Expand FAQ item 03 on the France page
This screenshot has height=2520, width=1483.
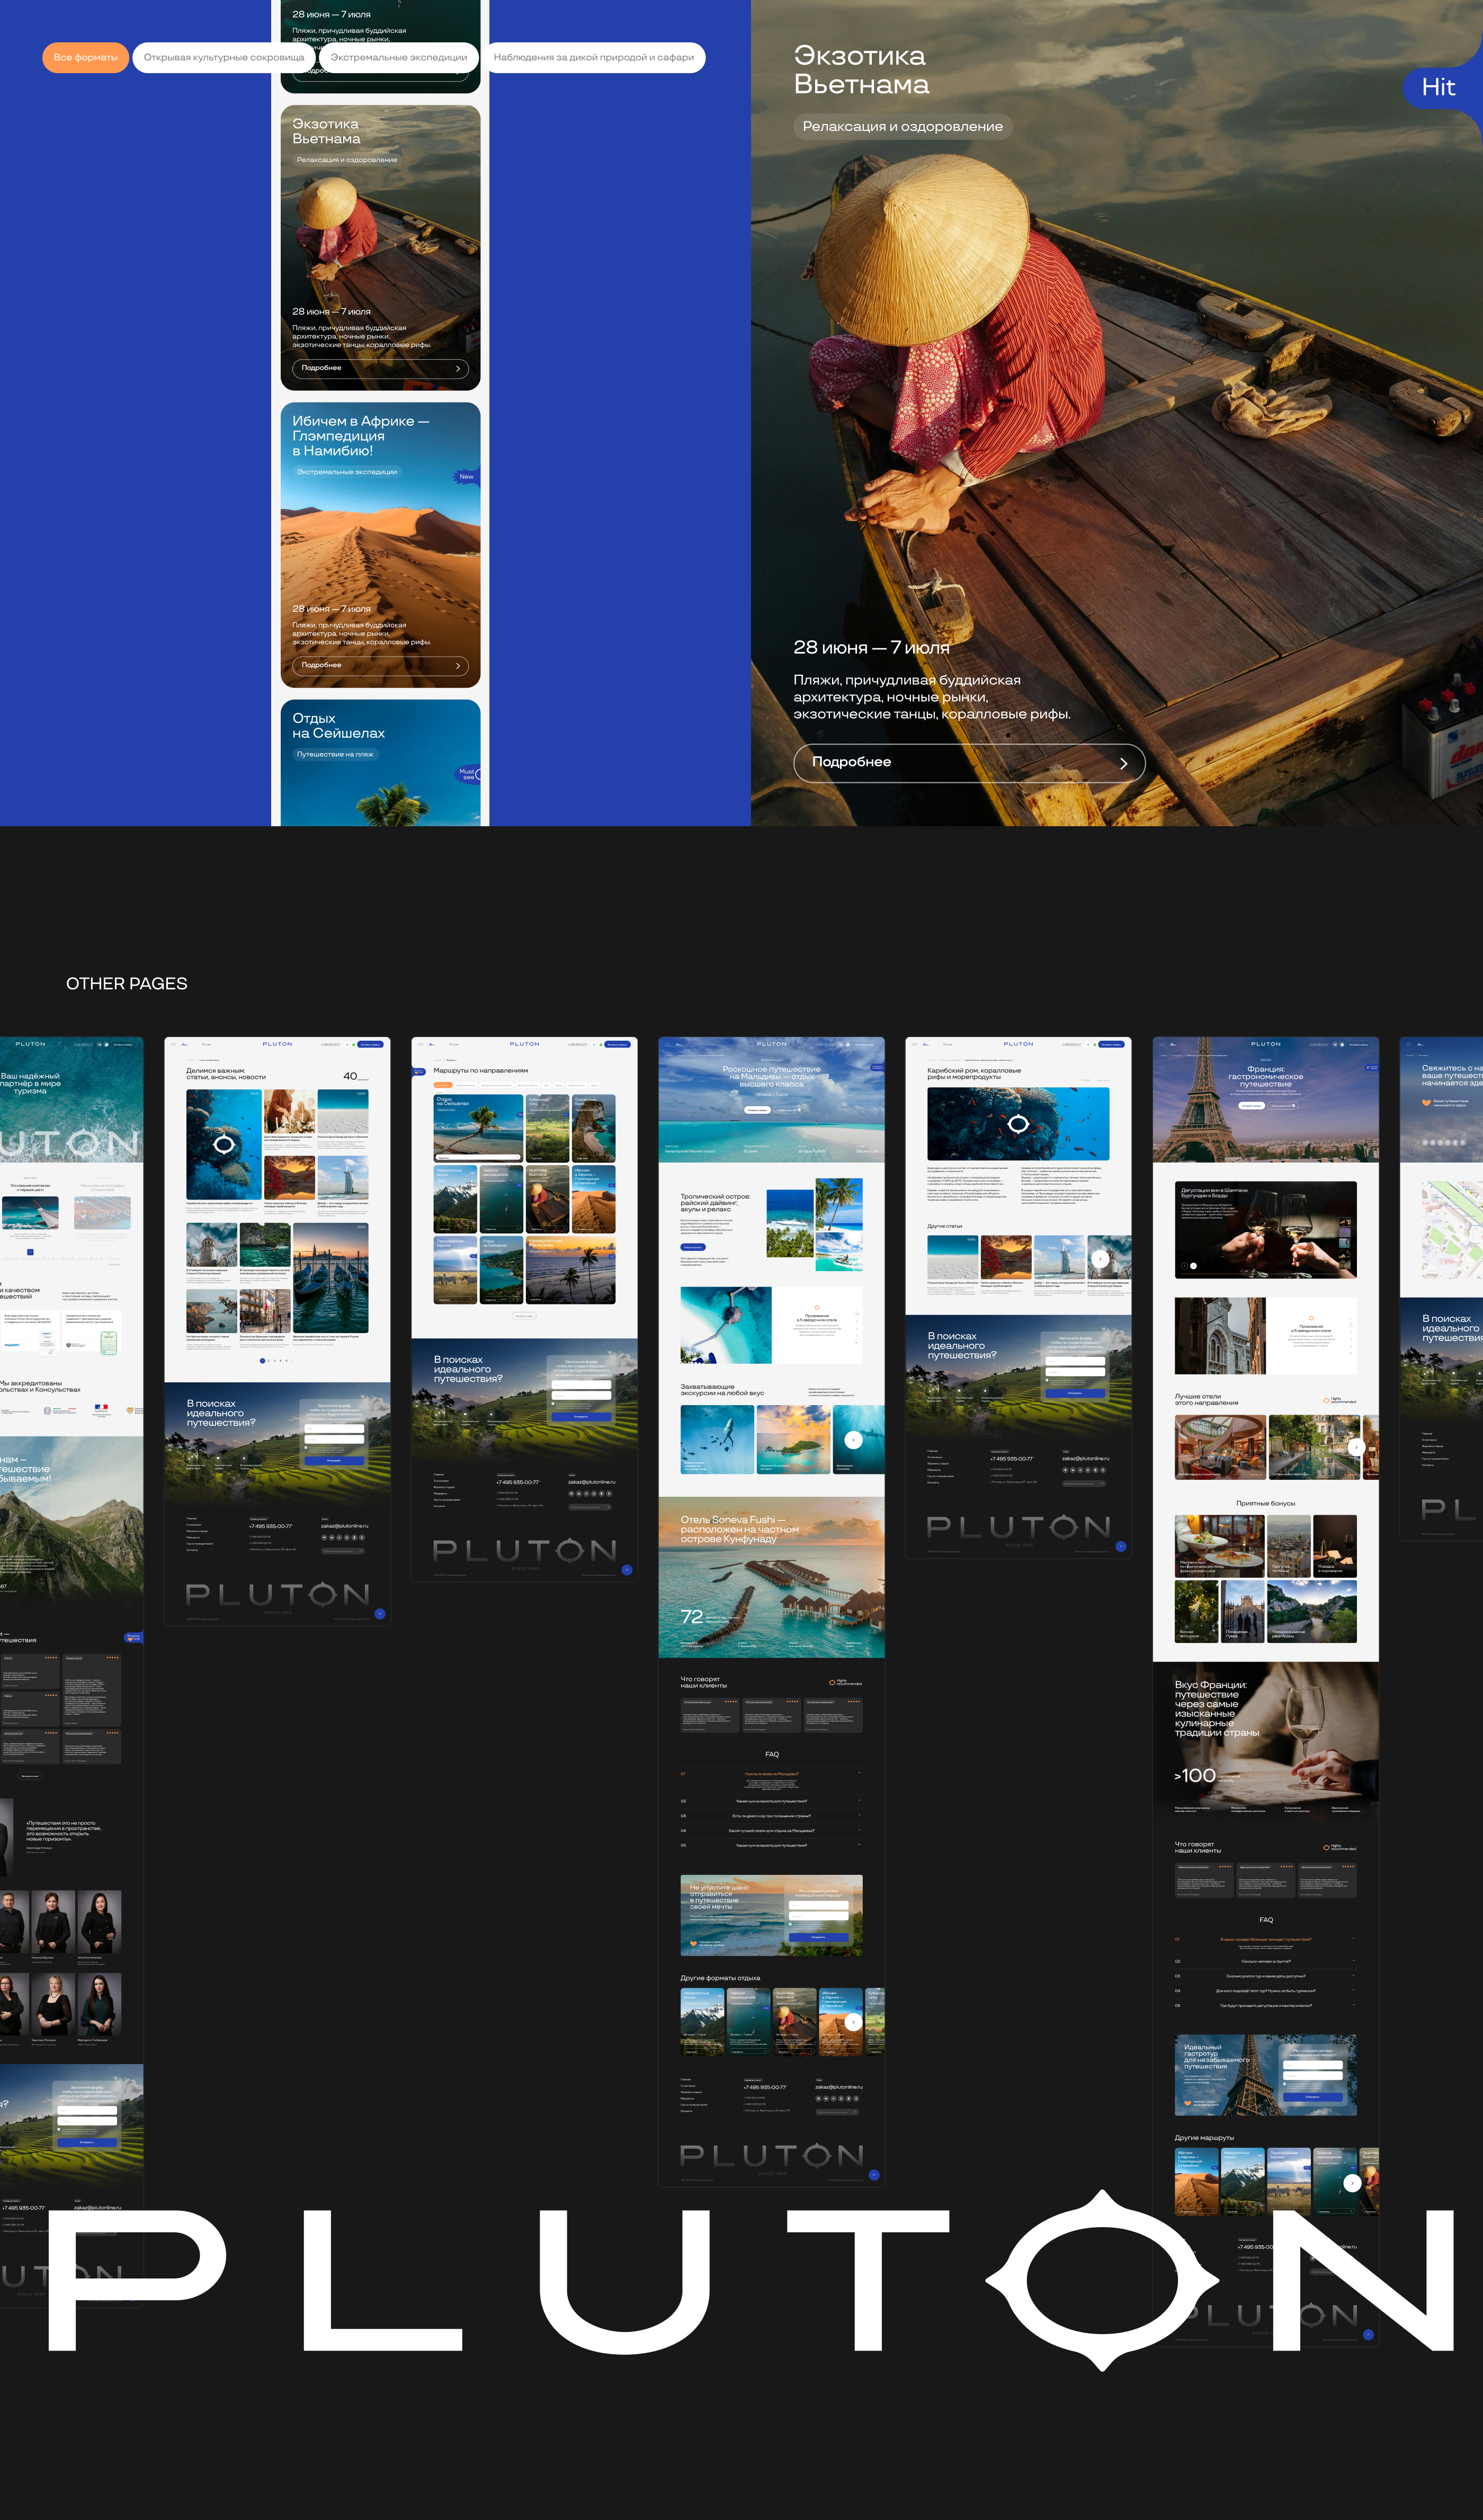coord(1266,1976)
